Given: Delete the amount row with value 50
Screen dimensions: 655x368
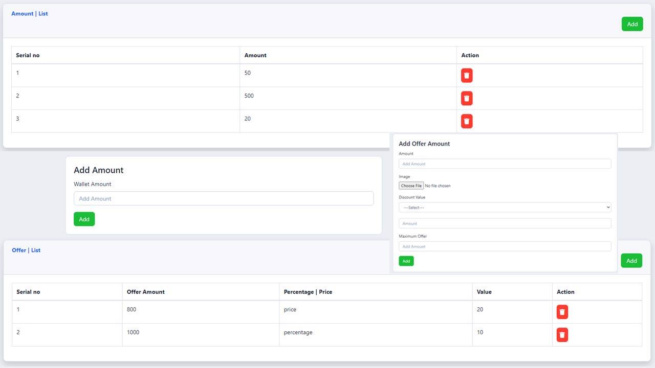Looking at the screenshot, I should (466, 76).
